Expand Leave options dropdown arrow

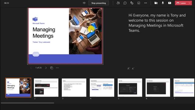190,3
